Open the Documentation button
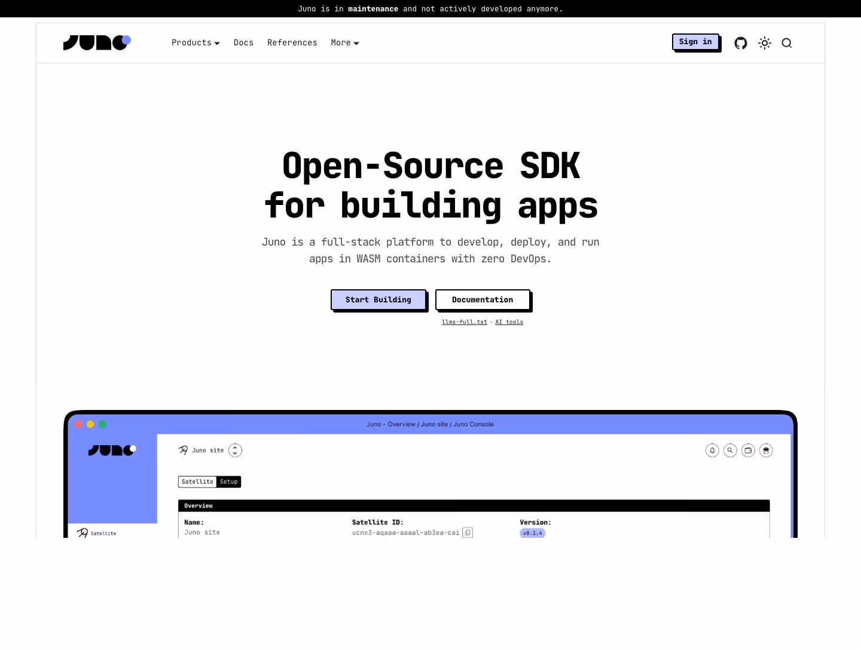The image size is (861, 649). (x=483, y=299)
